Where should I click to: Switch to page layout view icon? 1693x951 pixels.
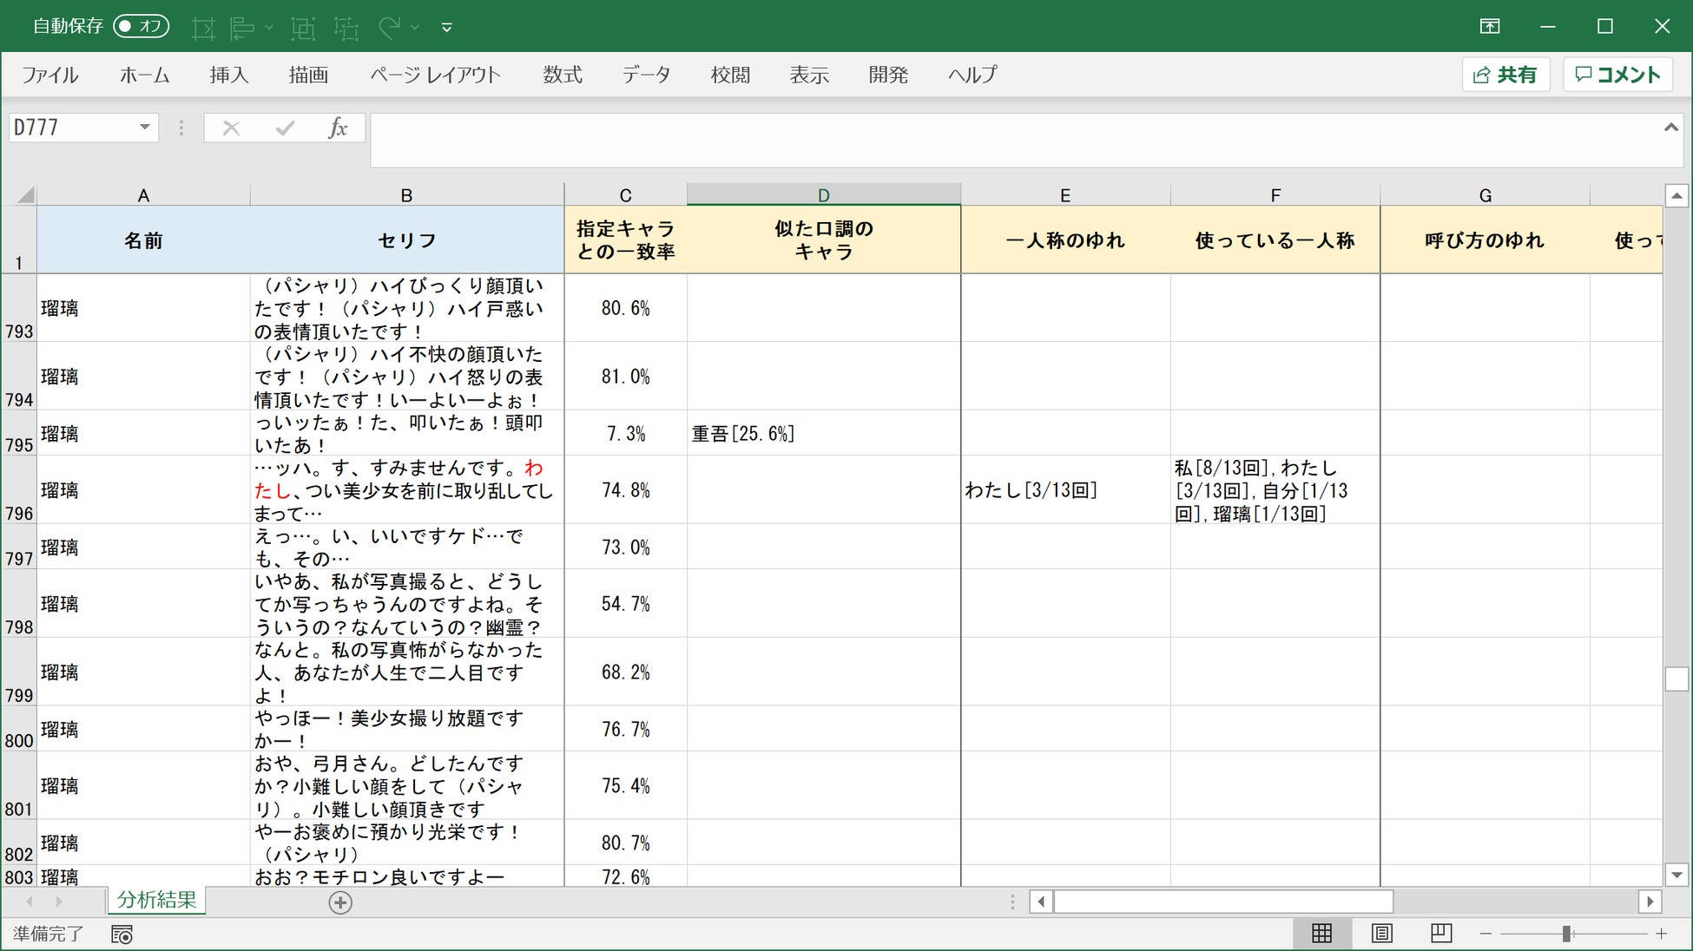[x=1381, y=934]
